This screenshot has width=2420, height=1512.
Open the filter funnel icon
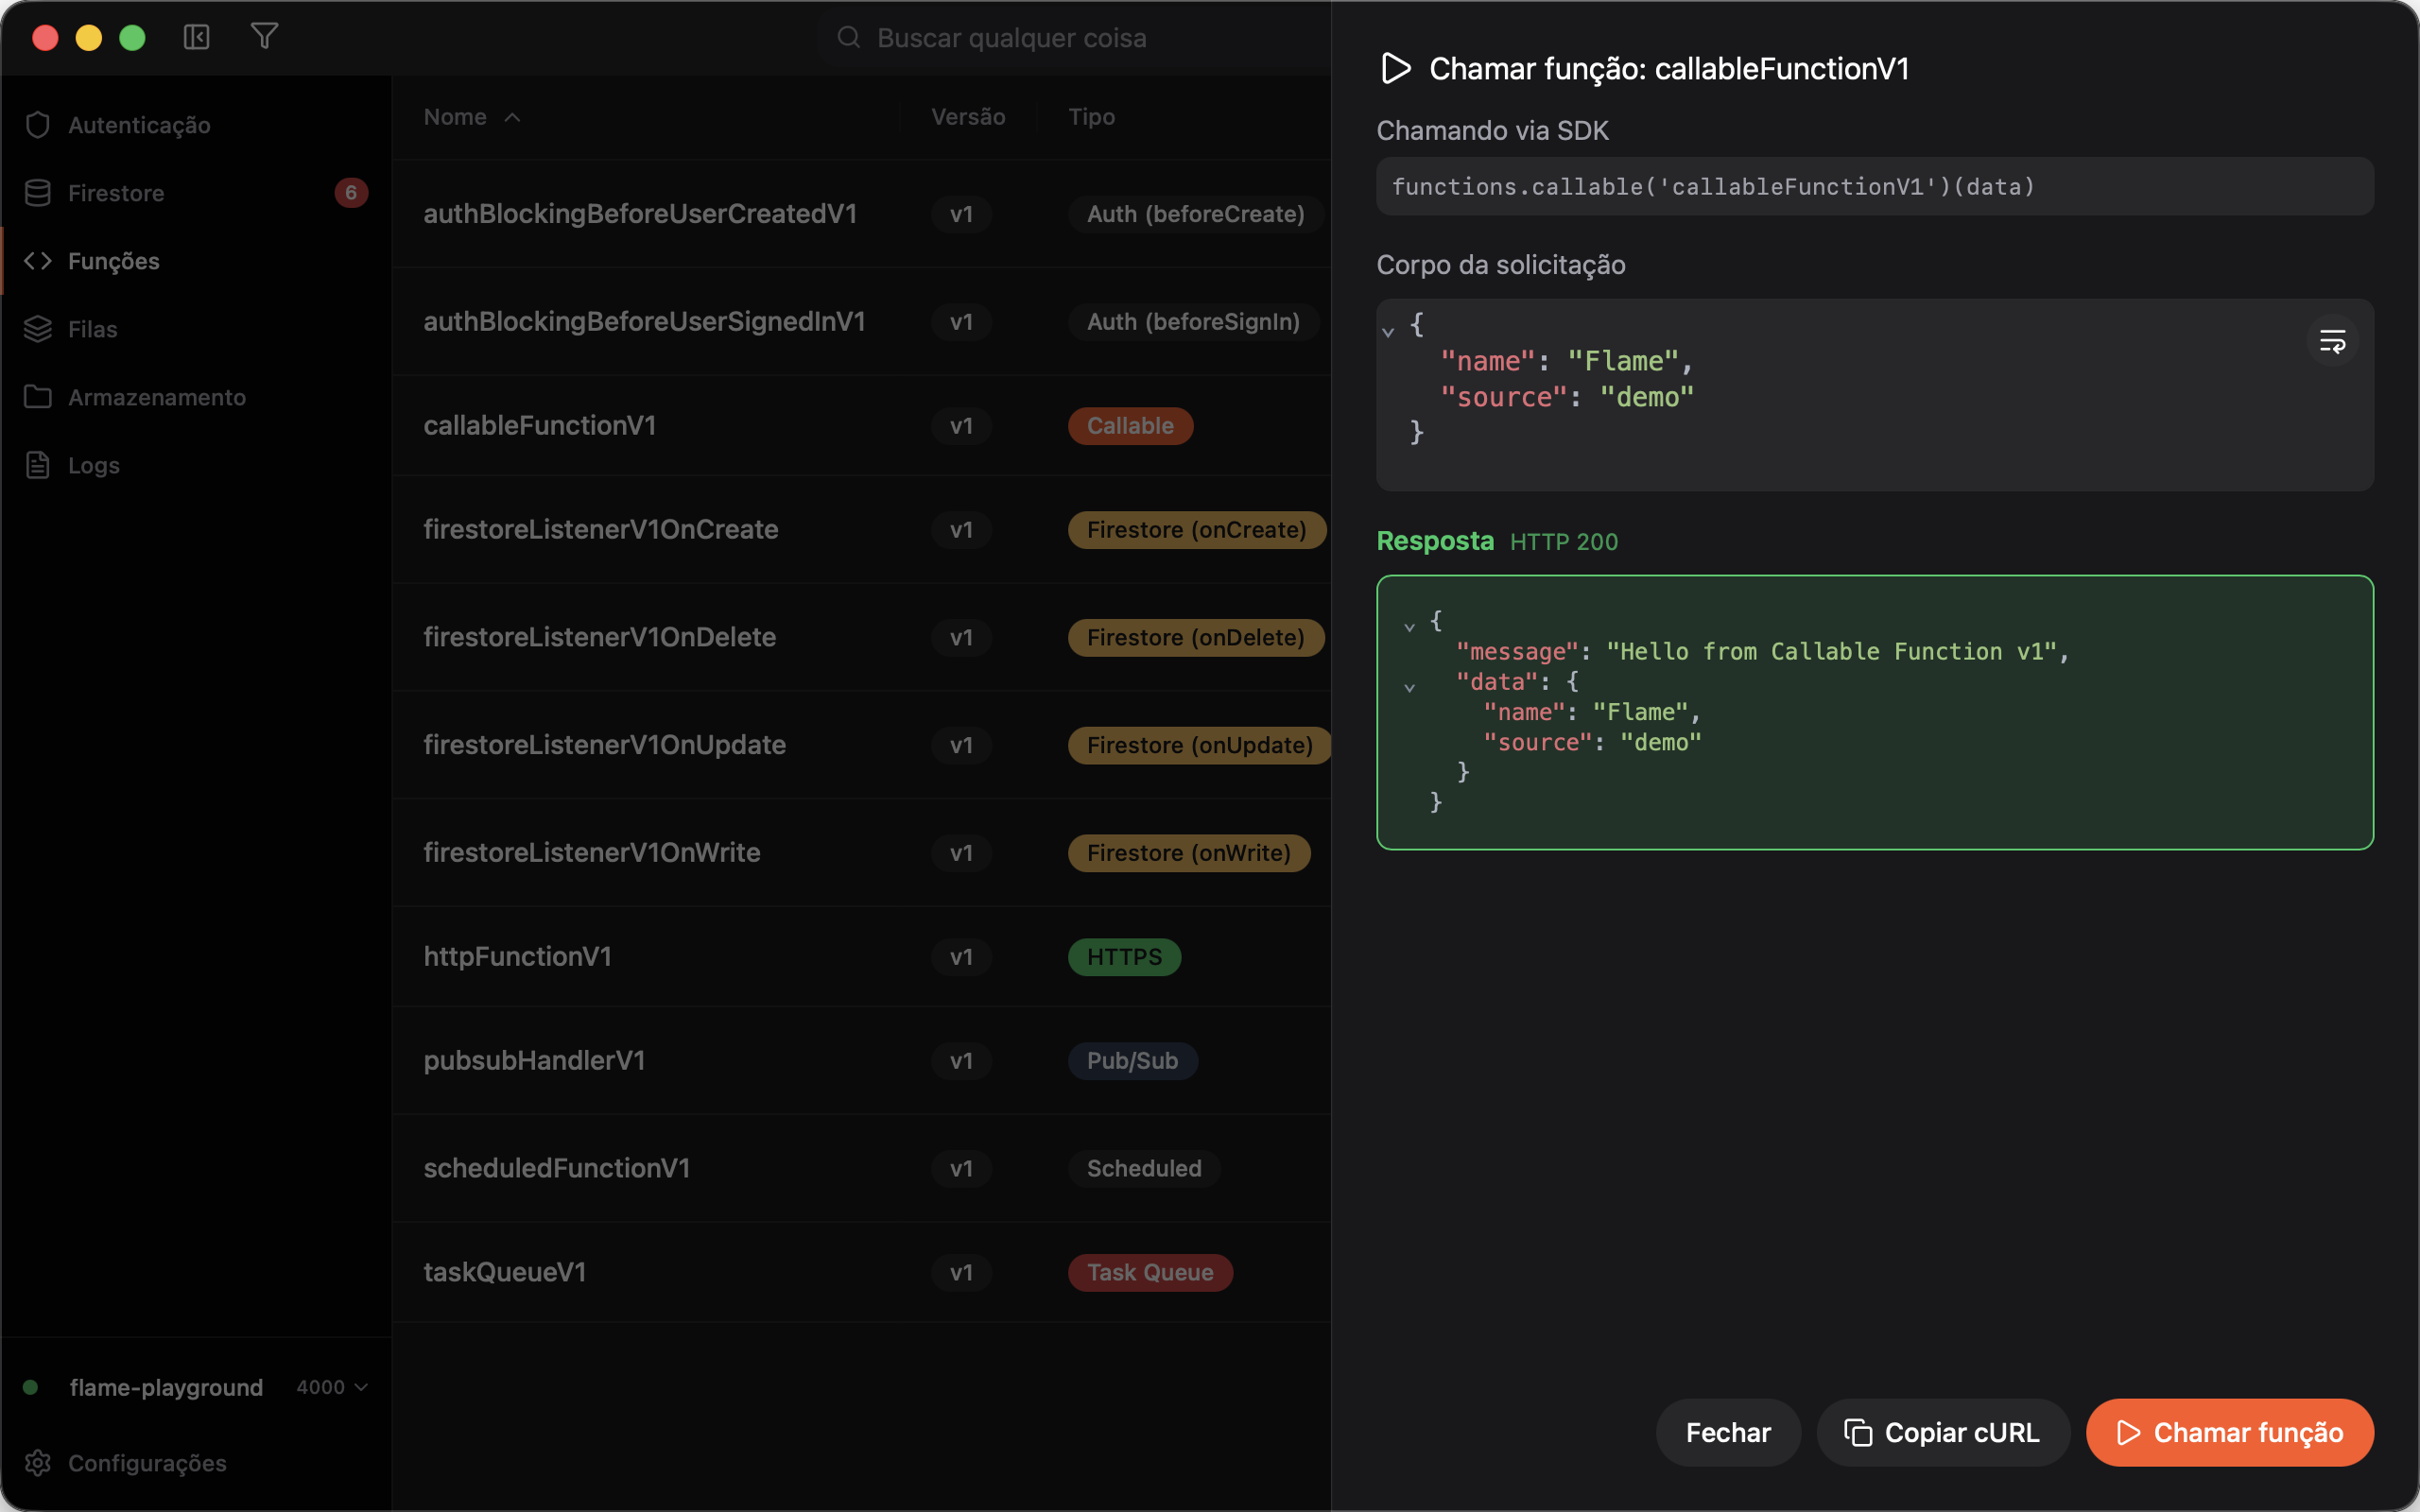(x=264, y=37)
